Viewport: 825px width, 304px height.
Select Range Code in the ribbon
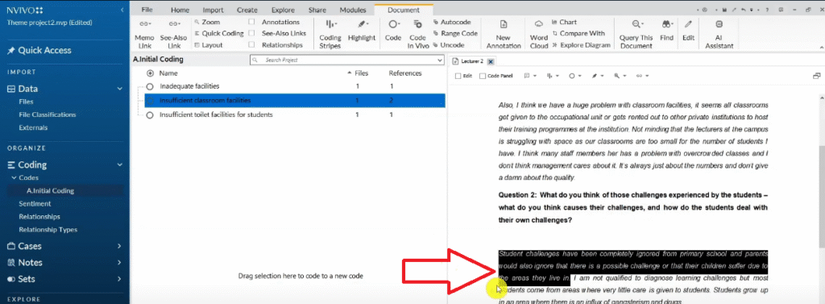455,33
